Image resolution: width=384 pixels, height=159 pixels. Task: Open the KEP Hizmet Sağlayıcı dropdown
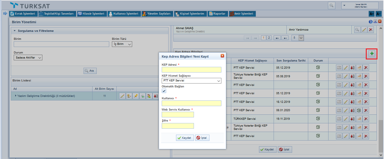pyautogui.click(x=191, y=81)
